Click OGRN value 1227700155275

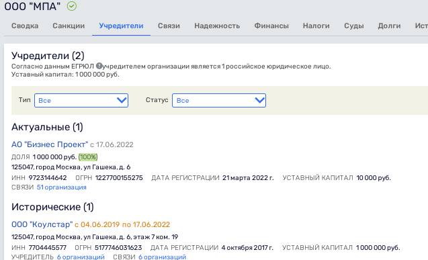click(119, 177)
